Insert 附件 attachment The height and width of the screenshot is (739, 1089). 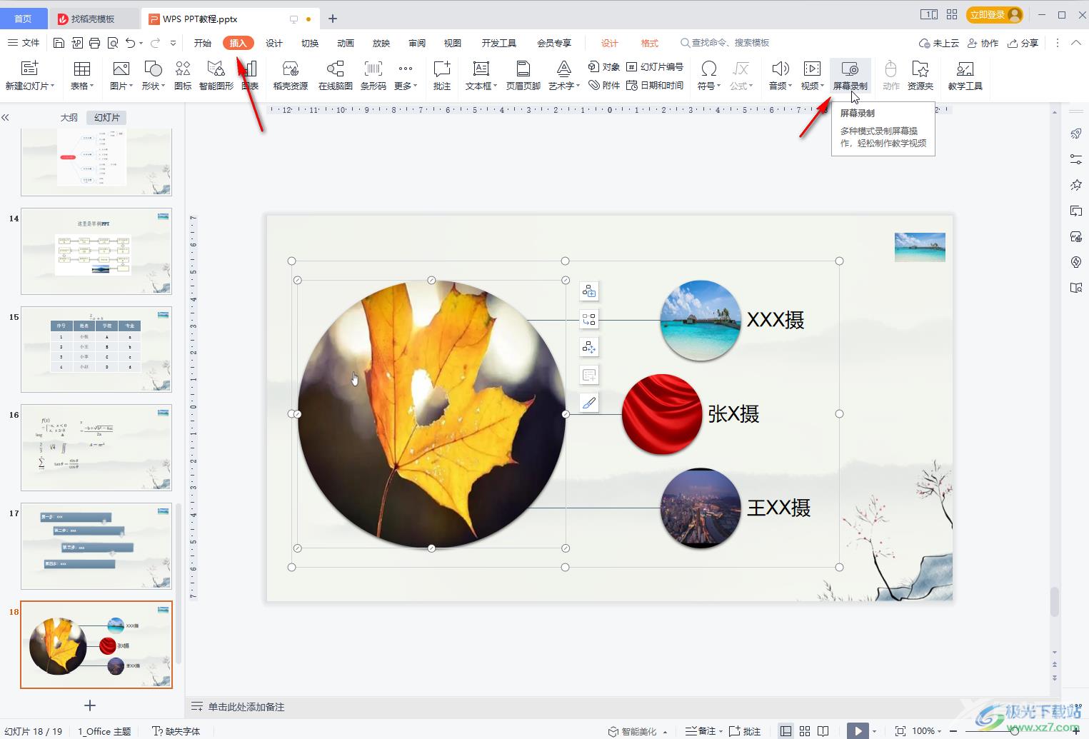(604, 85)
